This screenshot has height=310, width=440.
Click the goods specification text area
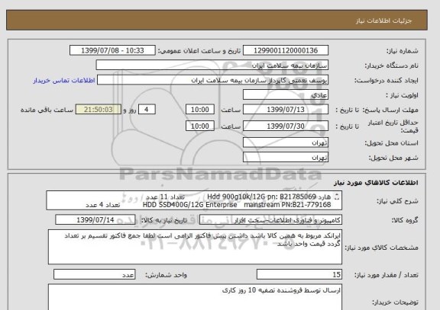coord(195,247)
